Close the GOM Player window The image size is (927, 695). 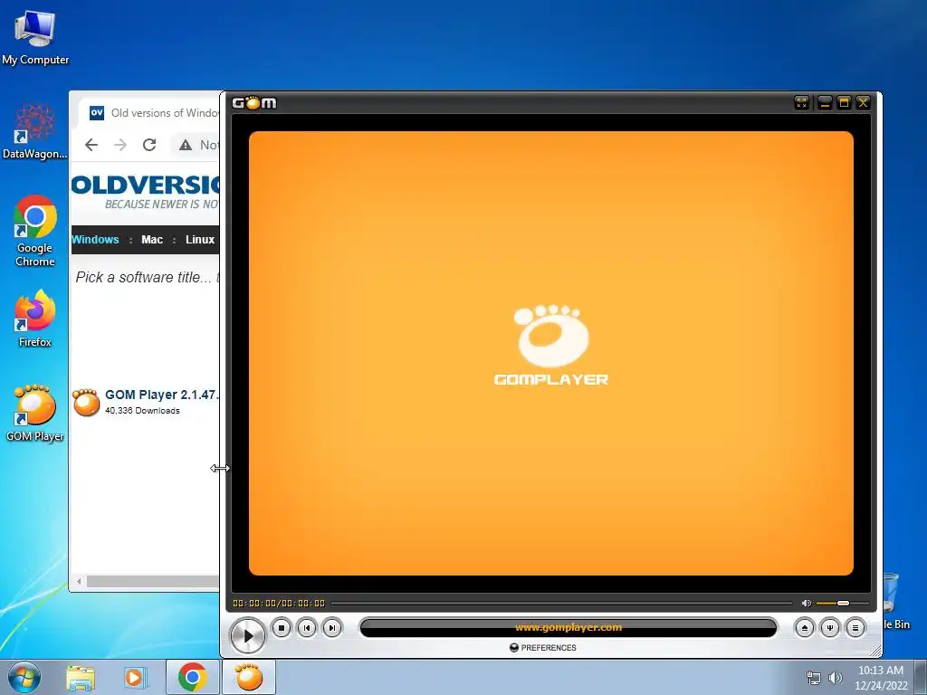863,103
